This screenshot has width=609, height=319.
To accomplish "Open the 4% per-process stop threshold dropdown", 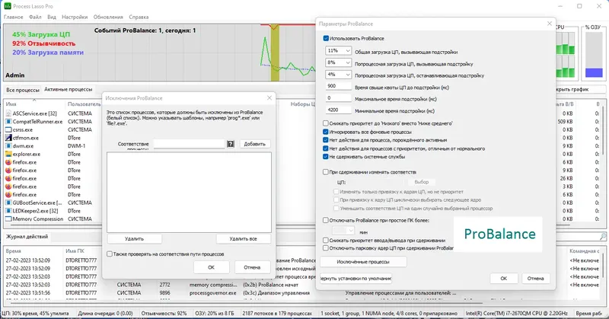I will tap(338, 74).
